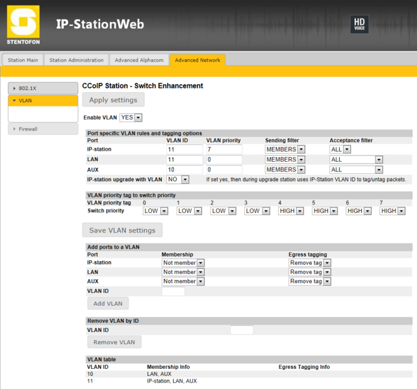Expand the Firewall sidebar section
417x389 pixels.
(43, 129)
